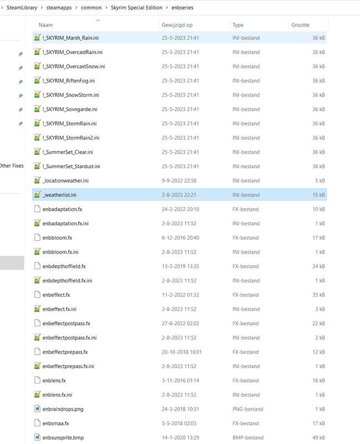Click the enbeffectprepass.fx blank file icon
The image size is (360, 444).
pos(37,352)
